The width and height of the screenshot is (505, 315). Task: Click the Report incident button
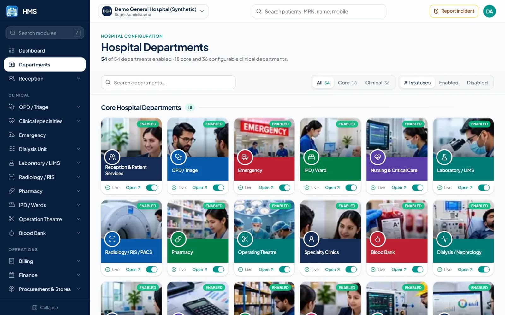tap(454, 11)
